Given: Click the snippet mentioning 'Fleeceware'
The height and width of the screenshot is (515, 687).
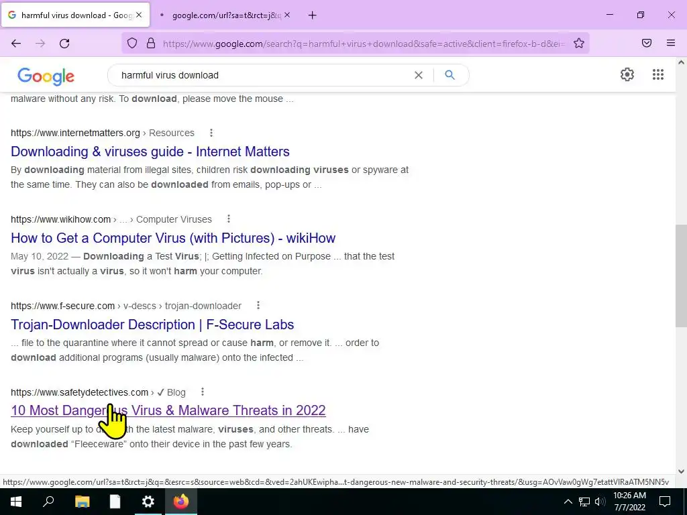Looking at the screenshot, I should point(190,437).
